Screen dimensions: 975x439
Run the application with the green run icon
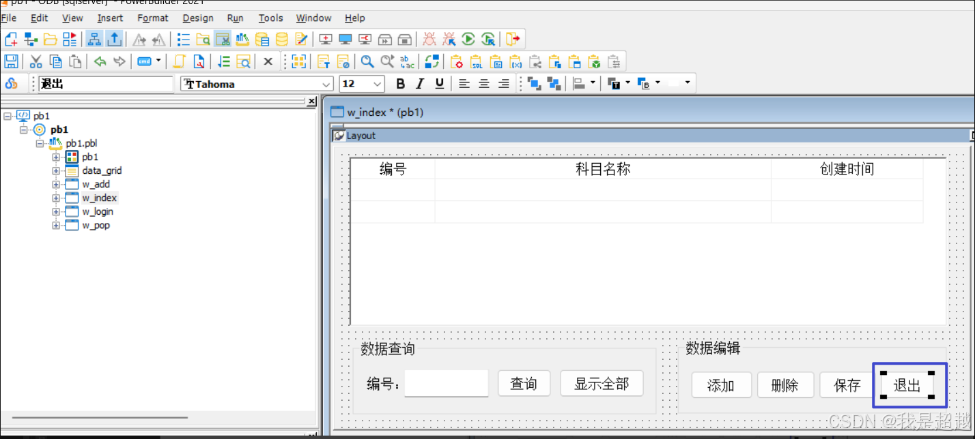468,39
